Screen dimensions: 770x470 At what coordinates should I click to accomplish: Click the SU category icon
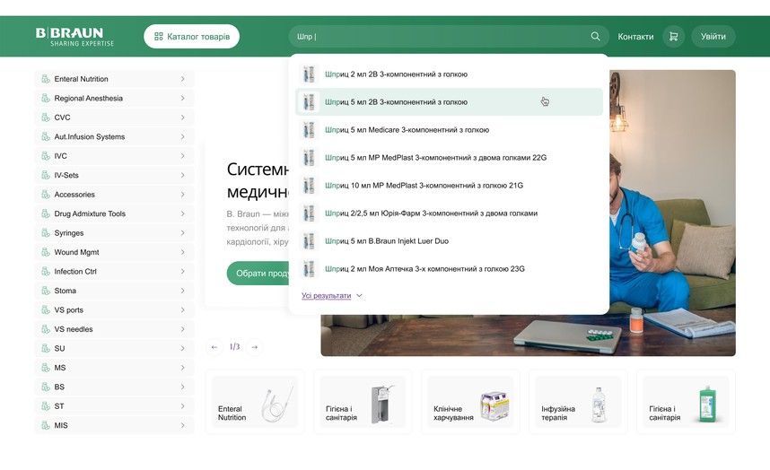point(46,348)
